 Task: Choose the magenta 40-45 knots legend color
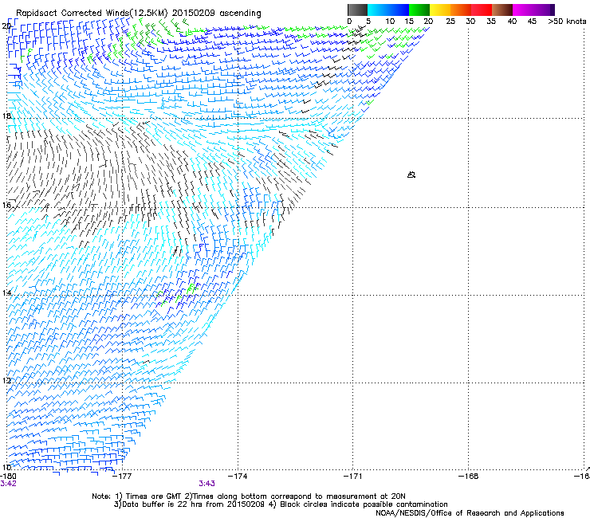(523, 10)
